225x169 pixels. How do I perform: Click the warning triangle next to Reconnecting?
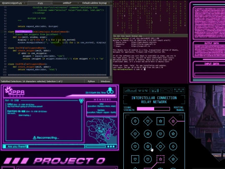click(x=35, y=138)
